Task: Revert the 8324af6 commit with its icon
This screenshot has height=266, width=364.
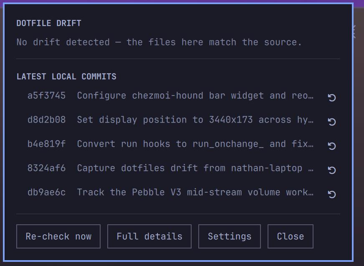Action: click(332, 170)
